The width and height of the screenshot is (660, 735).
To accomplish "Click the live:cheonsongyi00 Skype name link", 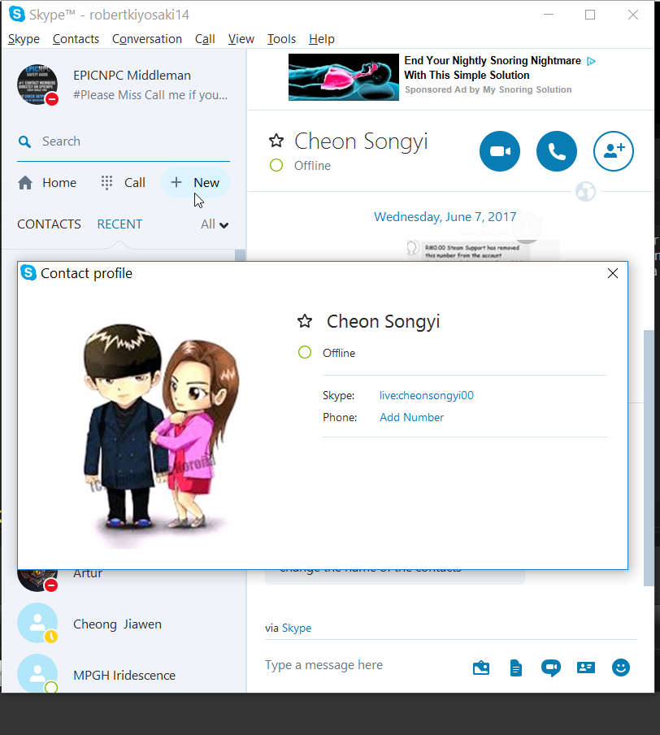I will tap(427, 395).
